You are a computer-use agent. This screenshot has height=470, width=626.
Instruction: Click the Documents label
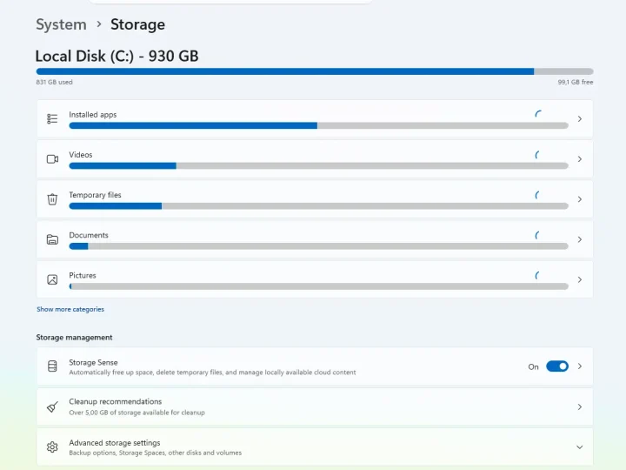click(89, 235)
